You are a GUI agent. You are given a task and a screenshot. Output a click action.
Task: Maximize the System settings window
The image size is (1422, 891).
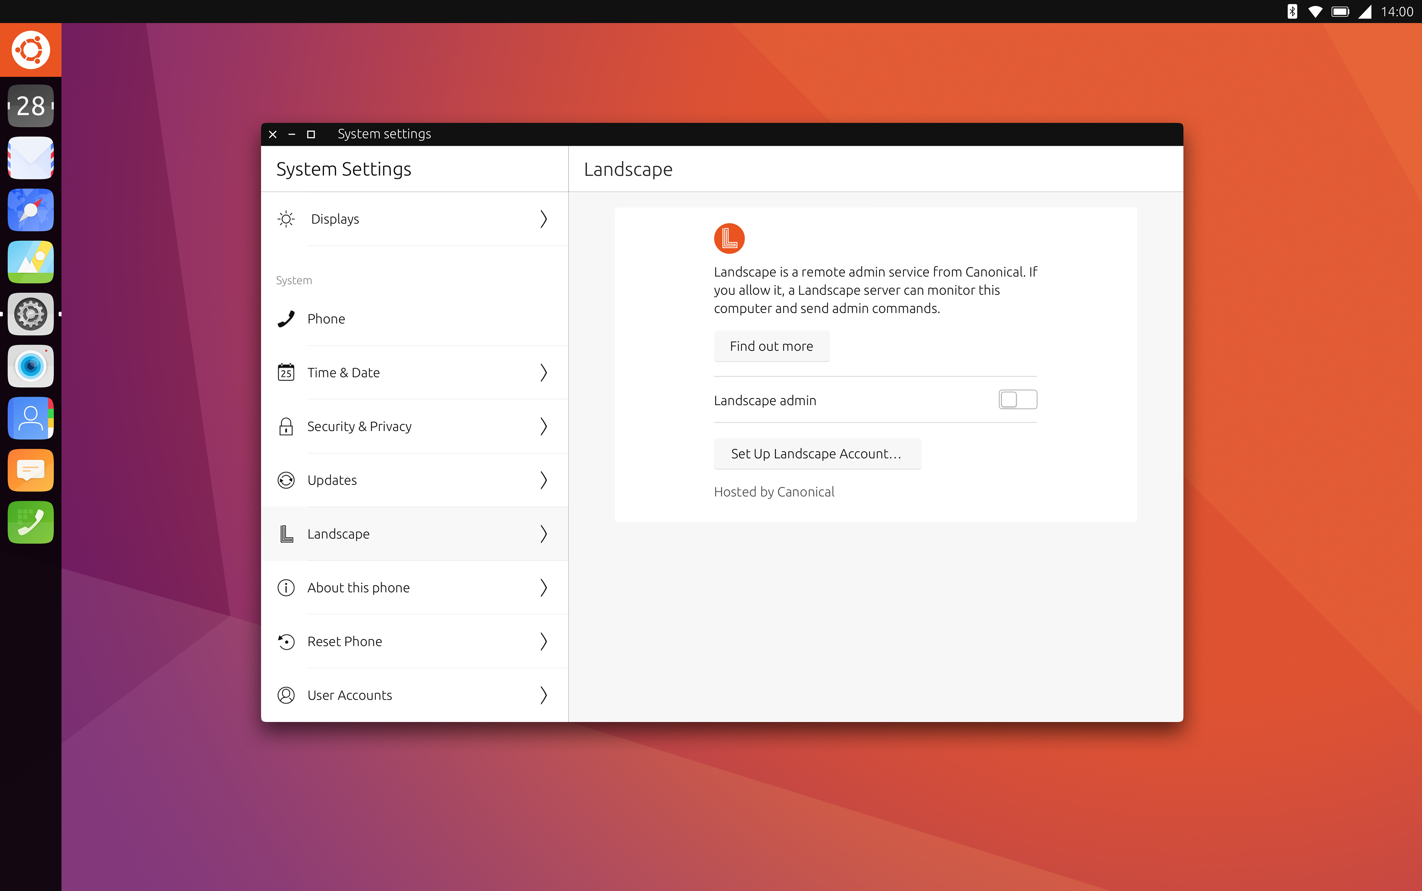point(311,134)
